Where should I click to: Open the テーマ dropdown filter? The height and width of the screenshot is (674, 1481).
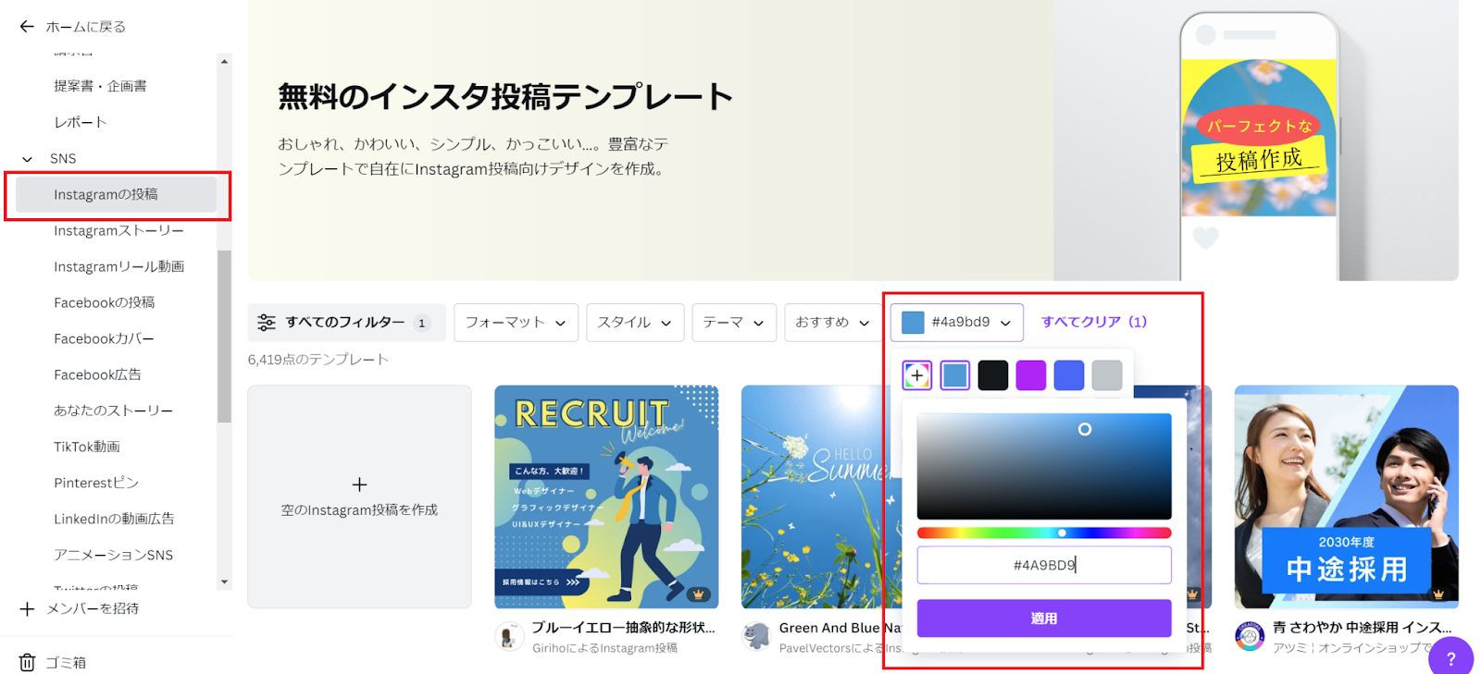coord(733,323)
